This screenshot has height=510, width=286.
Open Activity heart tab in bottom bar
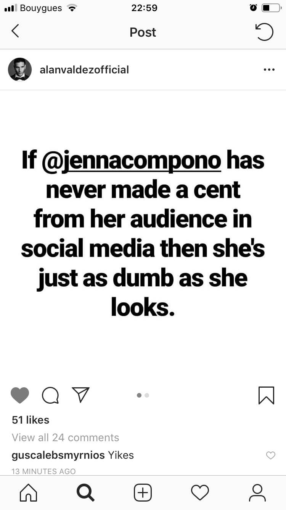tap(200, 492)
